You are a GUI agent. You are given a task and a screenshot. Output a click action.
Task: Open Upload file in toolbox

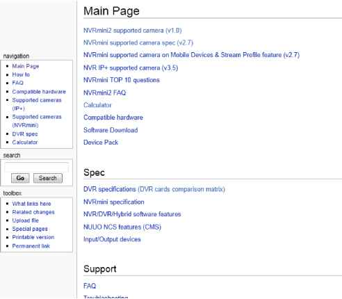pos(26,220)
